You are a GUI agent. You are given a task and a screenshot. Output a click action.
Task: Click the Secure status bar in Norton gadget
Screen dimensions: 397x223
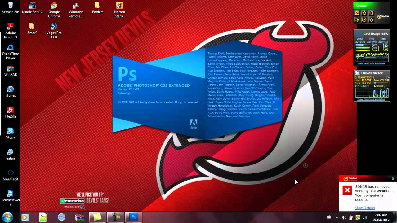[372, 6]
